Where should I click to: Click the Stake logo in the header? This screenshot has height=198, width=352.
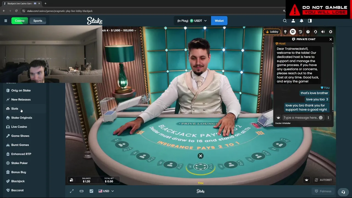[95, 21]
